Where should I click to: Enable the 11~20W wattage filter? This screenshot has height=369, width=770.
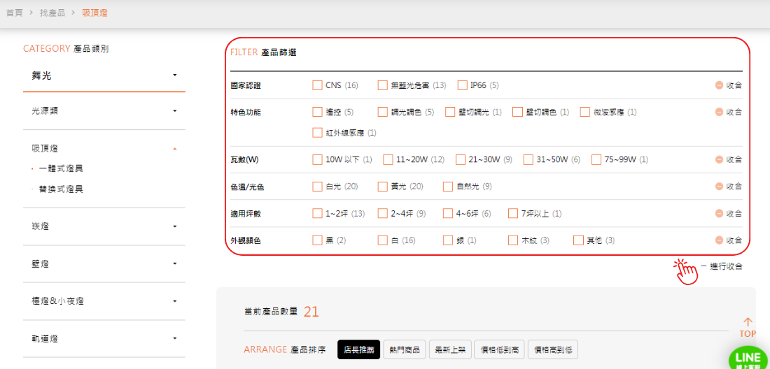point(388,159)
